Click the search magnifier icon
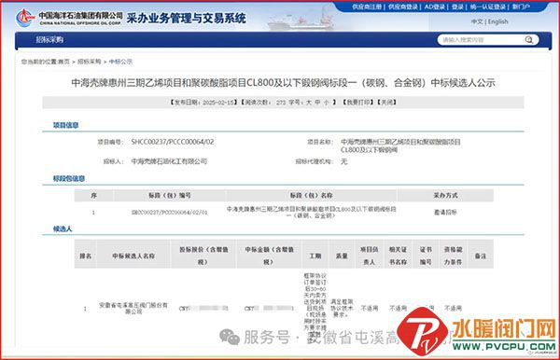This screenshot has width=560, height=360. [529, 40]
